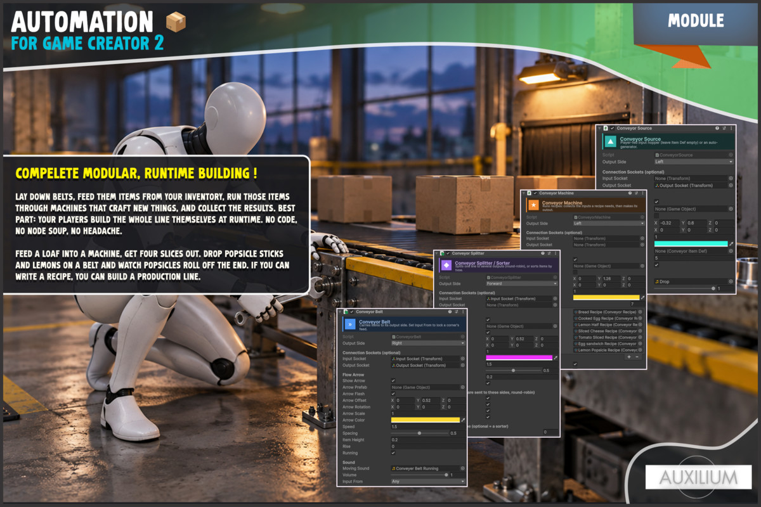Click Arrow Offset Y field showing 0.52 in Belt
This screenshot has width=761, height=507.
pyautogui.click(x=431, y=401)
